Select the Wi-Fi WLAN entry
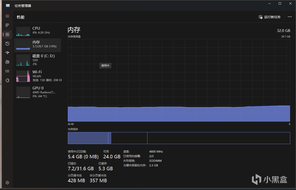This screenshot has width=296, height=190. pyautogui.click(x=38, y=76)
